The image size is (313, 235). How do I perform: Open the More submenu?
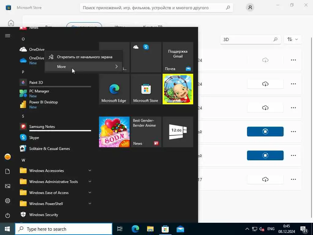[x=83, y=66]
